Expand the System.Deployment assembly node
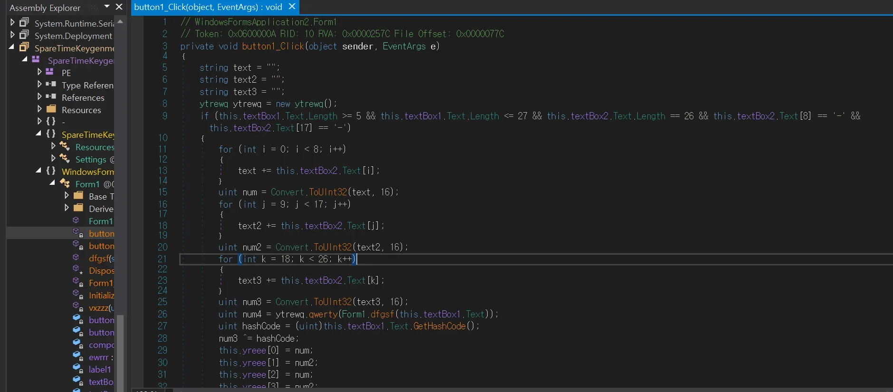Image resolution: width=893 pixels, height=392 pixels. click(x=12, y=35)
